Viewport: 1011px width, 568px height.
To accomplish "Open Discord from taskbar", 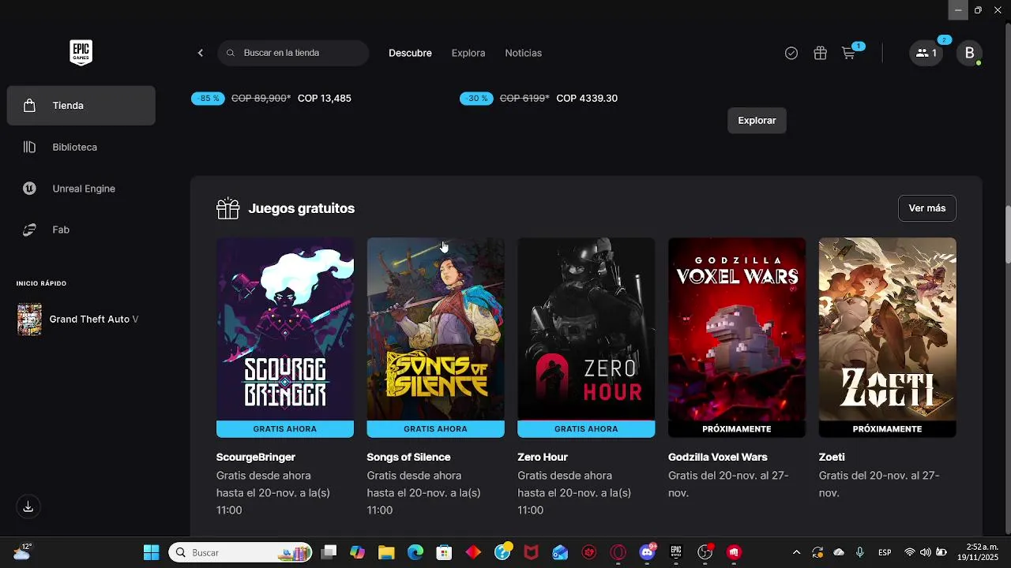I will coord(647,552).
